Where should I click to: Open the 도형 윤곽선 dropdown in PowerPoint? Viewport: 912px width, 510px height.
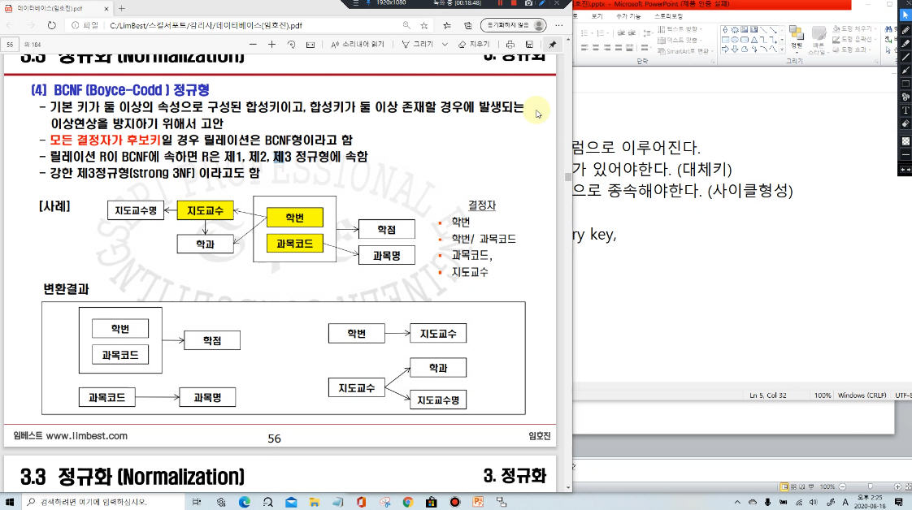tap(853, 40)
